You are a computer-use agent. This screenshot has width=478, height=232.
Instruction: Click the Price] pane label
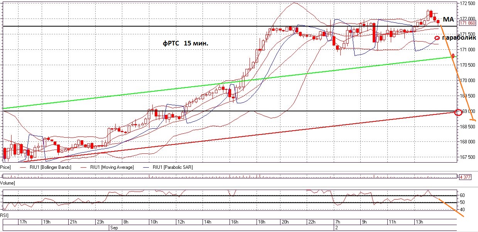coord(5,167)
